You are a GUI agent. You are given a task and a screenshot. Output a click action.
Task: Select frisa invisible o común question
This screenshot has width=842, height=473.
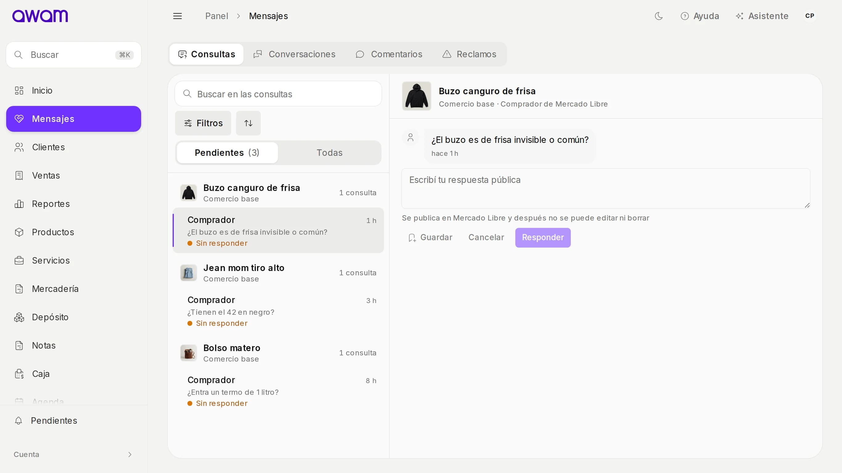(278, 231)
